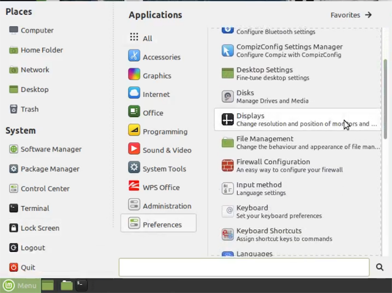Click 'Language settings' description
This screenshot has height=293, width=392.
point(261,193)
